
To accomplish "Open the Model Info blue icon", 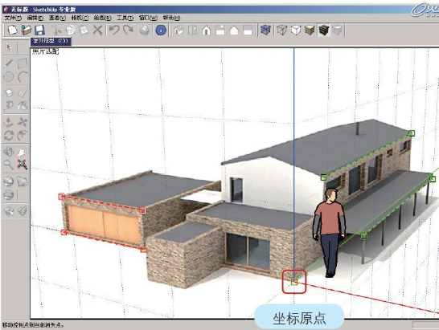I will tap(161, 30).
